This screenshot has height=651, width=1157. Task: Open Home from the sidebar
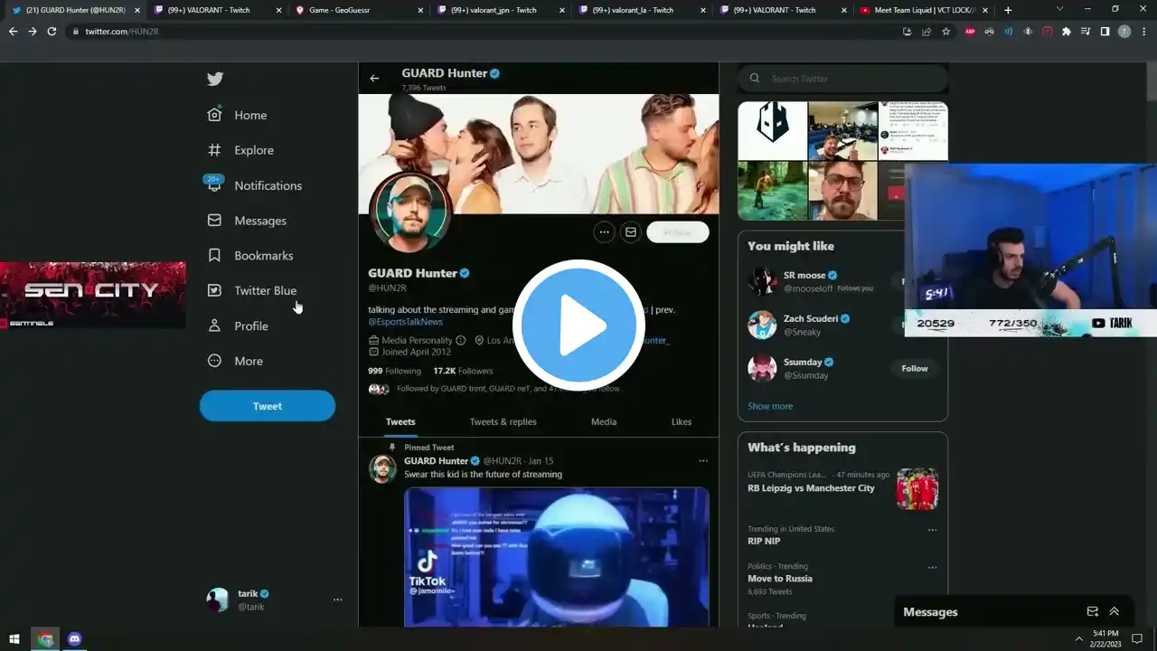click(x=249, y=115)
